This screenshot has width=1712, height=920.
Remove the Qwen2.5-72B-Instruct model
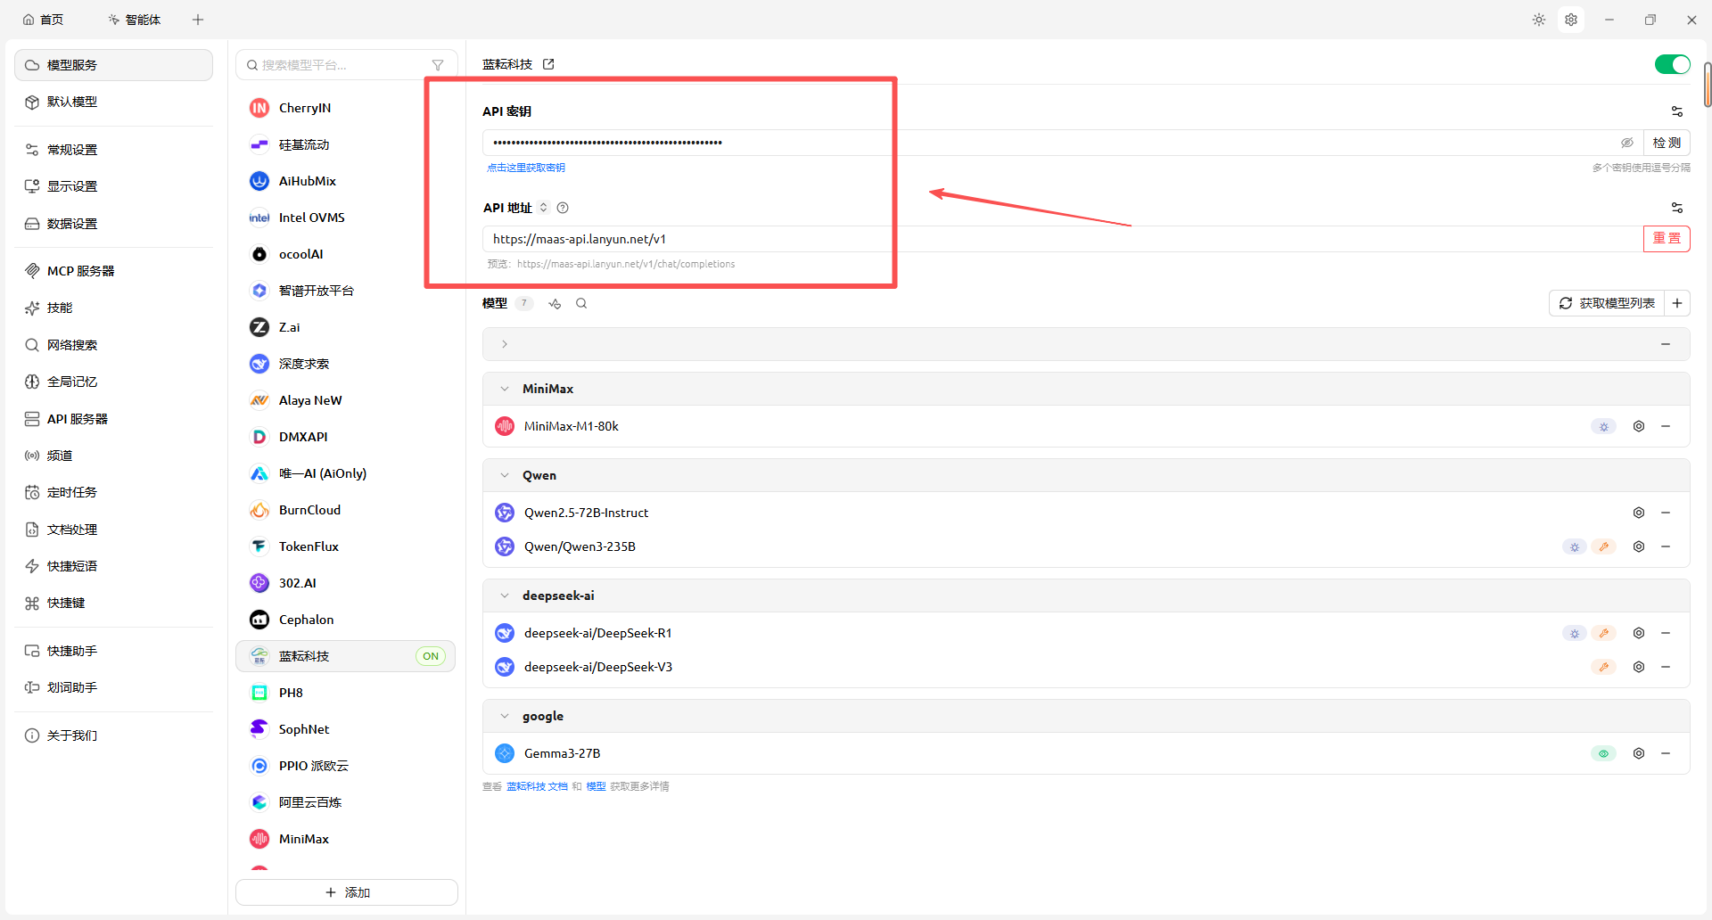pos(1666,513)
